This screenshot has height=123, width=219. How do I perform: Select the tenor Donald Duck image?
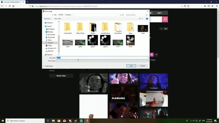point(130,41)
